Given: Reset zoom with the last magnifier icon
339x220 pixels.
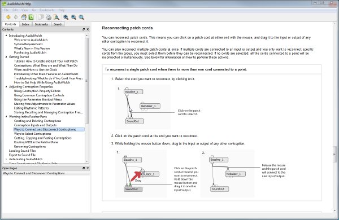Looking at the screenshot, I should [x=81, y=17].
